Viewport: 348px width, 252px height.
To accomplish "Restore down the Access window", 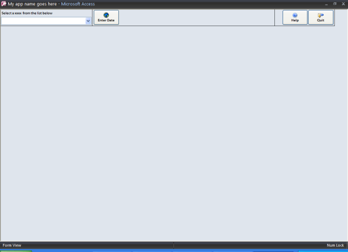I will point(335,4).
